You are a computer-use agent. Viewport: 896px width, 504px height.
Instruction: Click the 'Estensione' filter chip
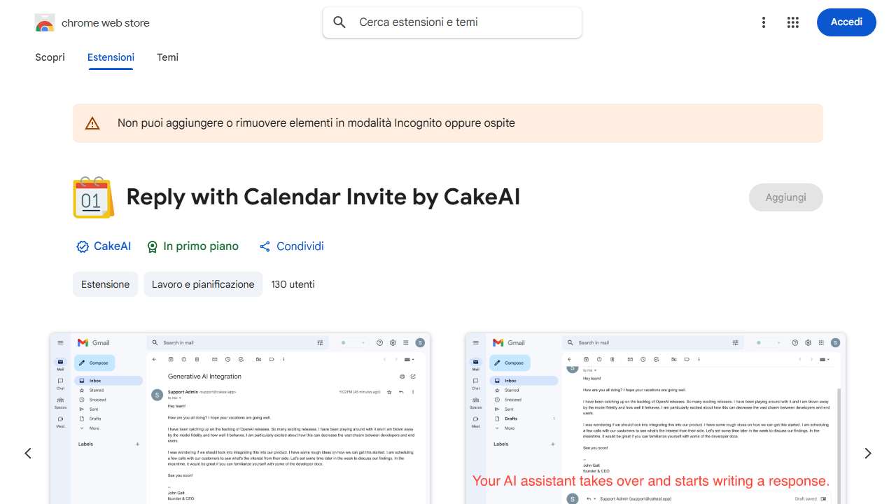click(105, 284)
